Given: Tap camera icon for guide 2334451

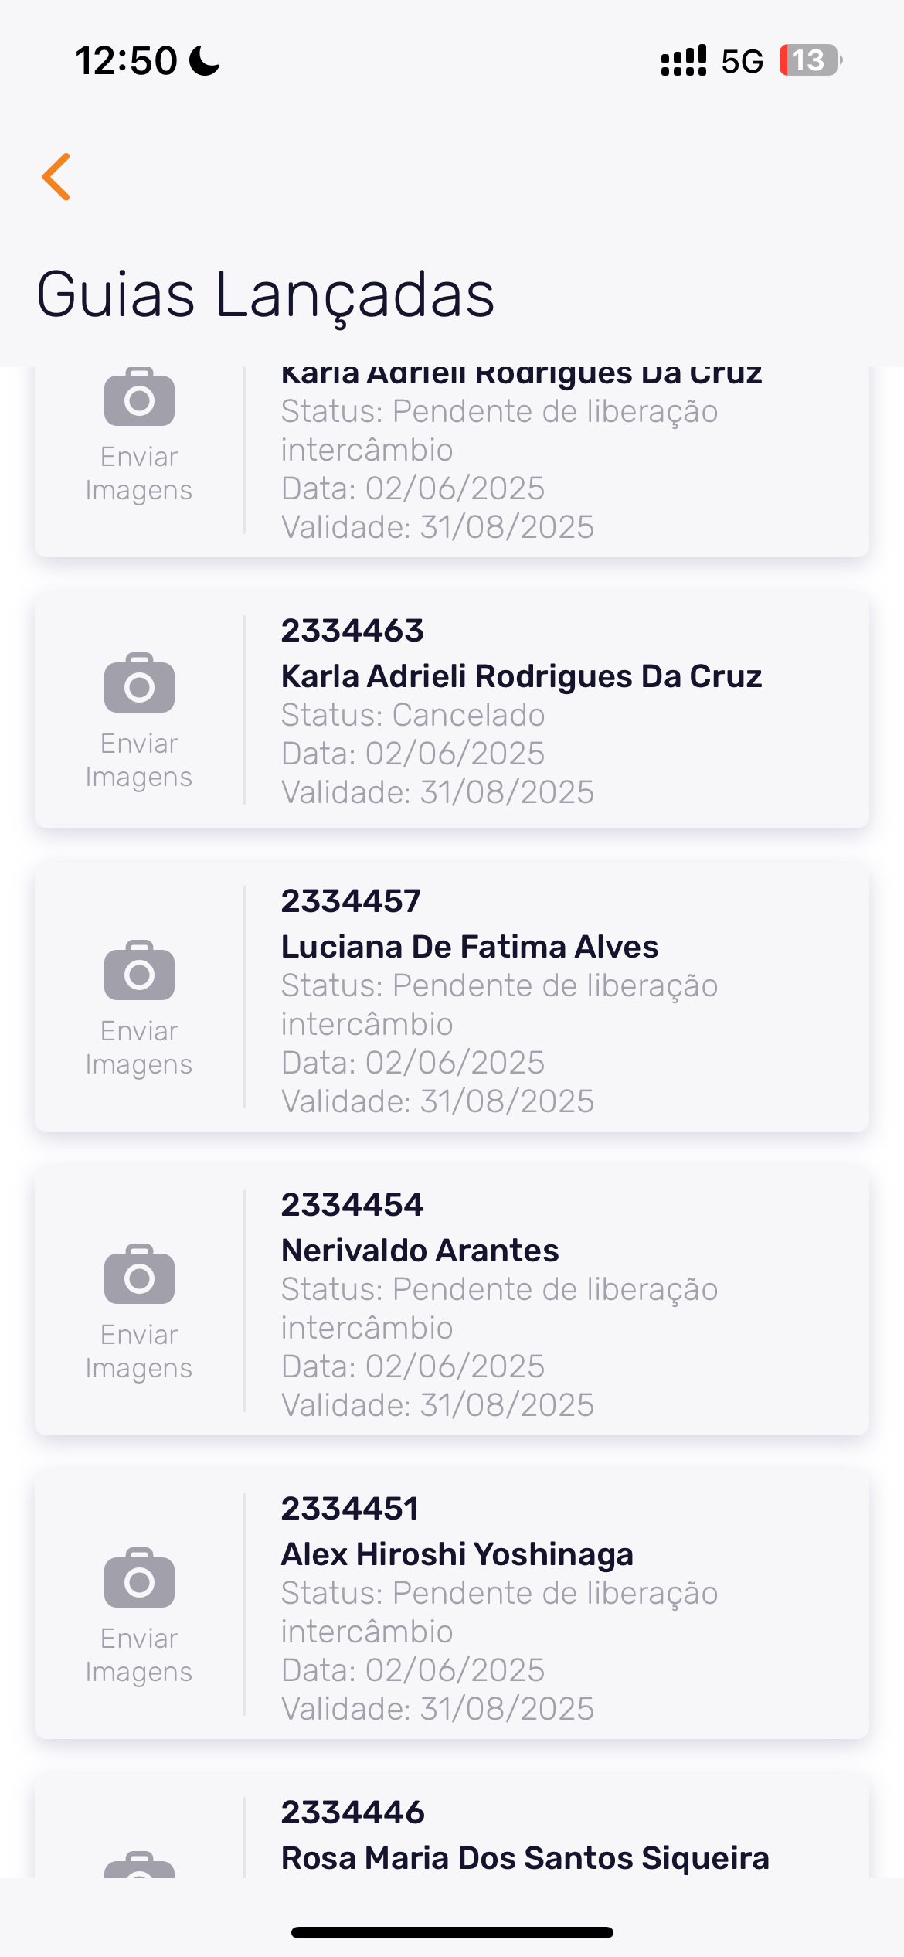Looking at the screenshot, I should (139, 1578).
